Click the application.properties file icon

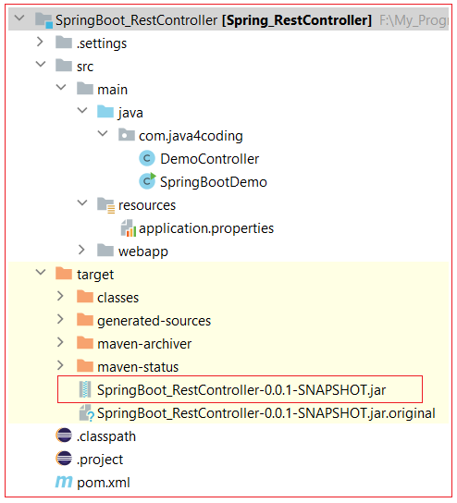(129, 227)
